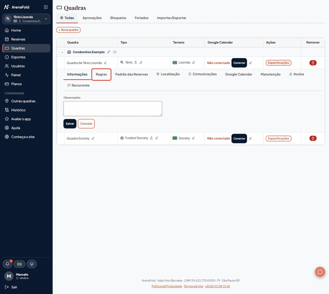Open the Política de Privacidade link
Viewport: 329px width, 294px height.
pyautogui.click(x=167, y=286)
